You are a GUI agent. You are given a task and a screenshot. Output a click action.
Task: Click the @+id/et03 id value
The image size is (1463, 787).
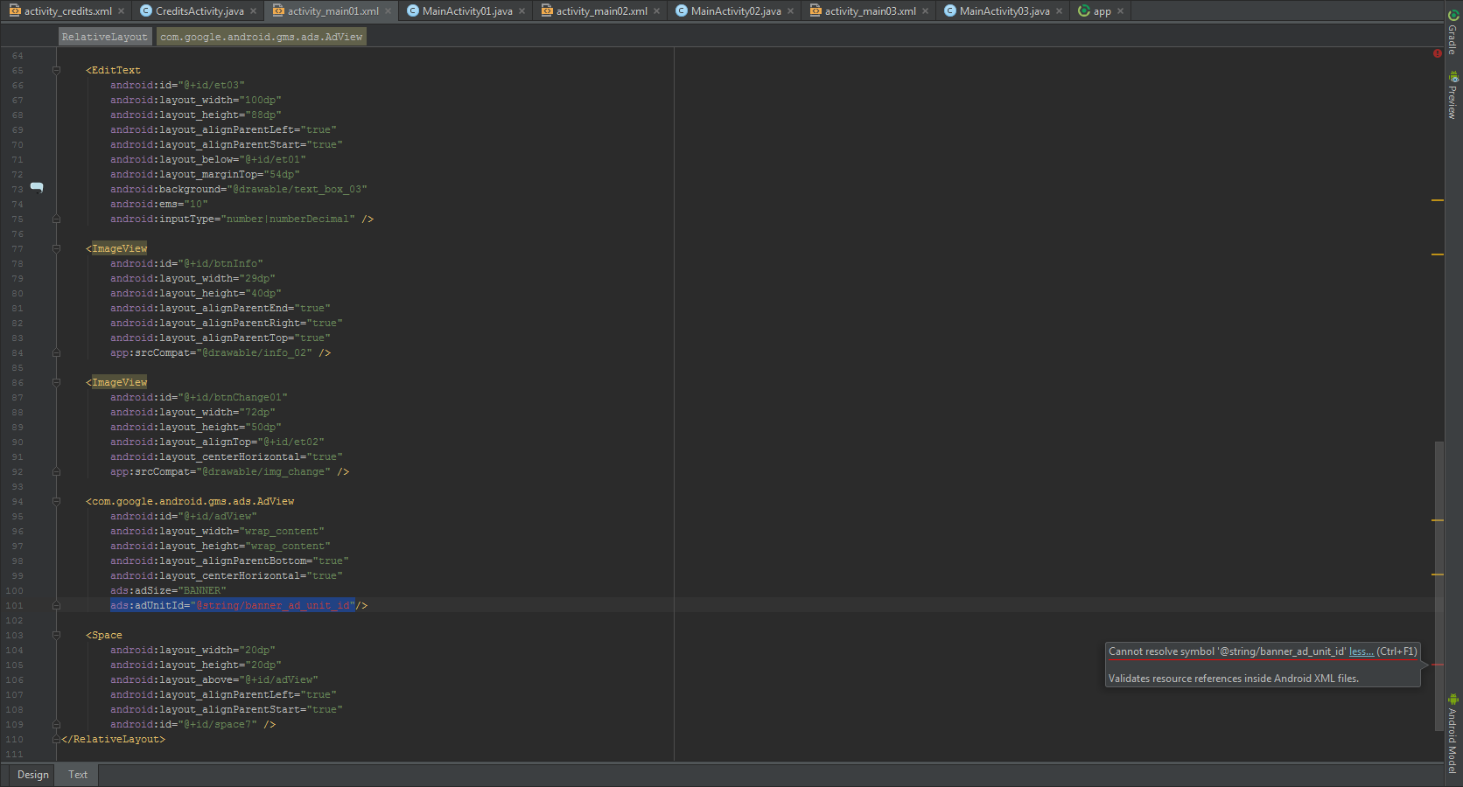[x=211, y=85]
